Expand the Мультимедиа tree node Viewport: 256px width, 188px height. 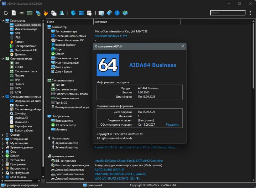tap(3, 143)
